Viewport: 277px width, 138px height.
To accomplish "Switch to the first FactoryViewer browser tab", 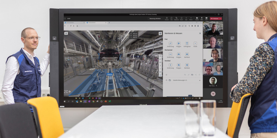I will coord(75,23).
